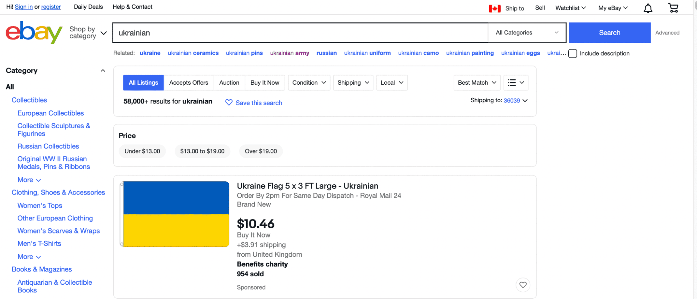Viewport: 697px width, 299px height.
Task: Change Shipping to 36039 postal code
Action: tap(515, 100)
